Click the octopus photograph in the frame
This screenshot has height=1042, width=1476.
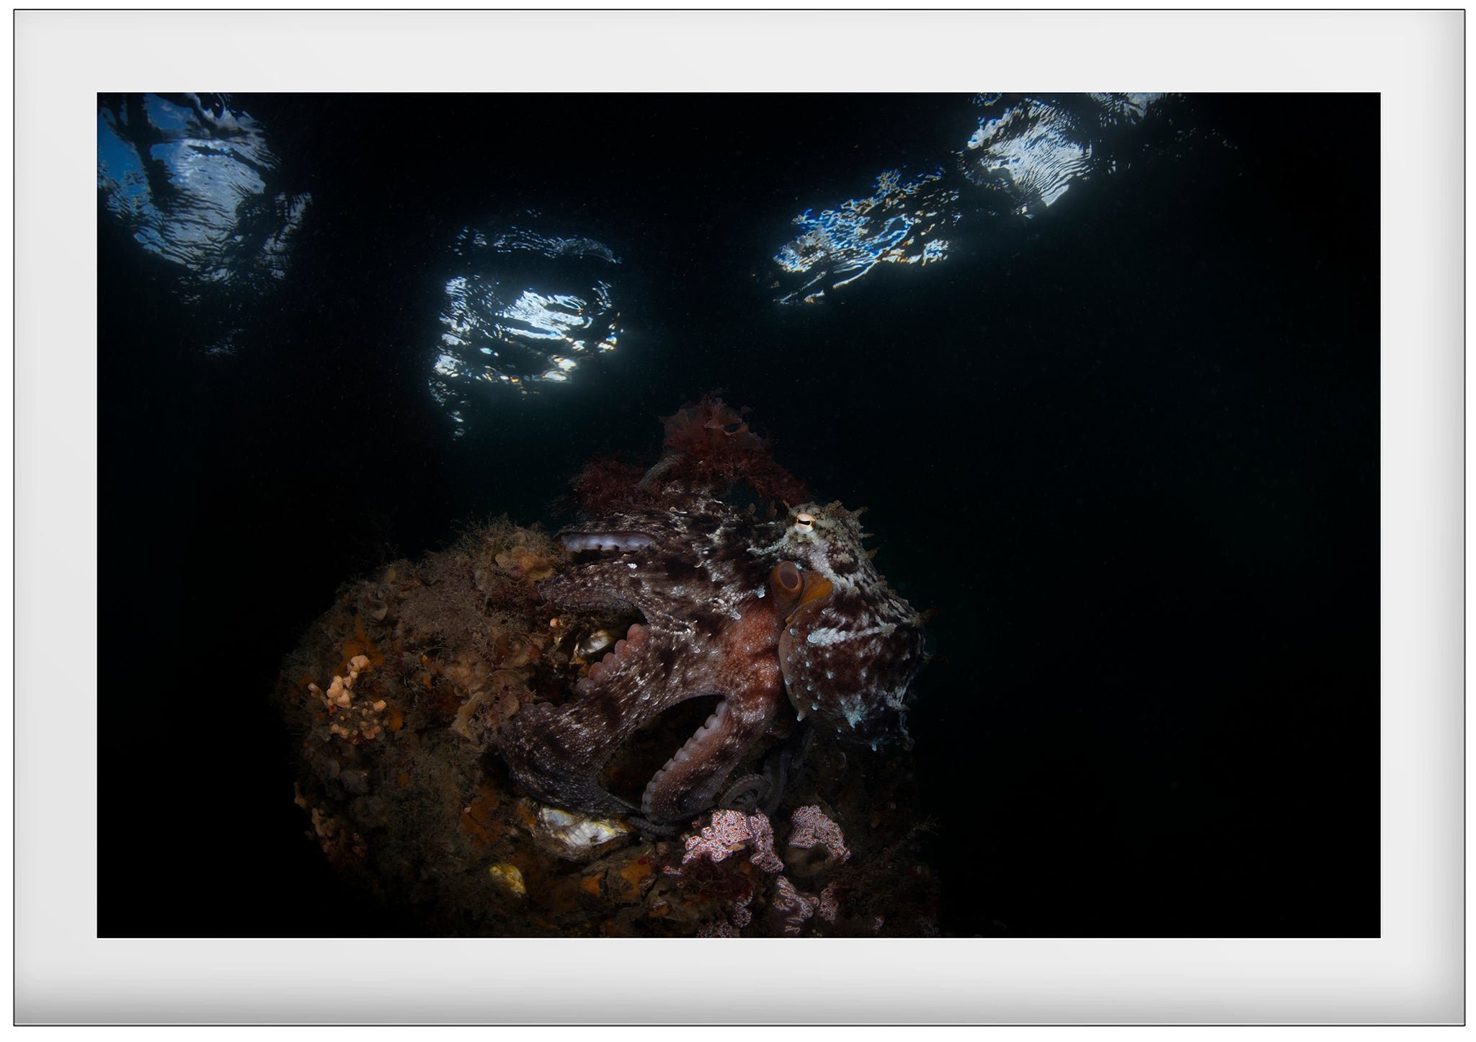(x=739, y=515)
